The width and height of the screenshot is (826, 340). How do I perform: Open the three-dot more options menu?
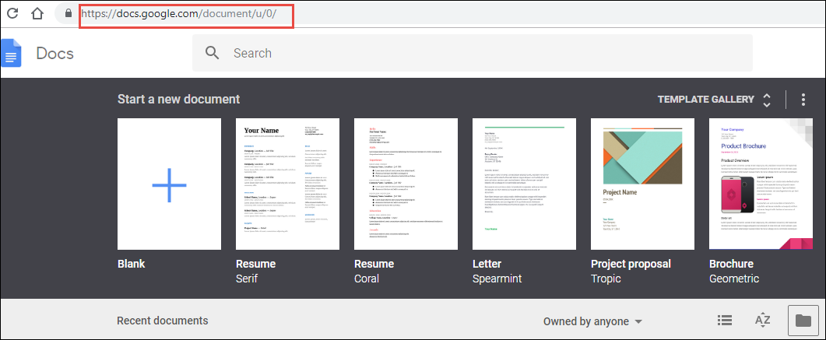pos(803,100)
